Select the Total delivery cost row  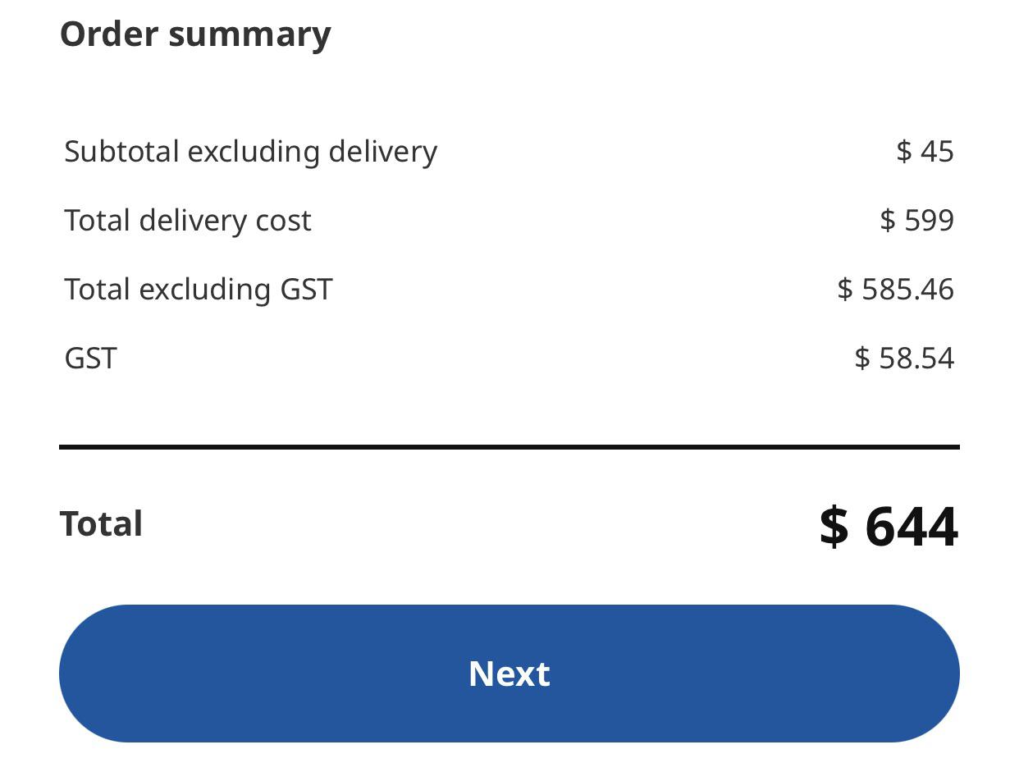(x=187, y=219)
